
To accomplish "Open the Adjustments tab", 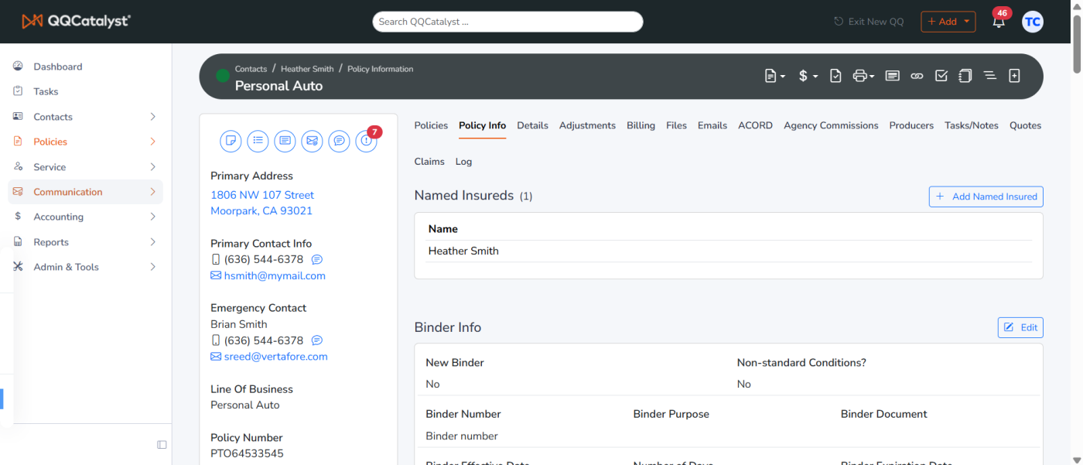I will 587,125.
